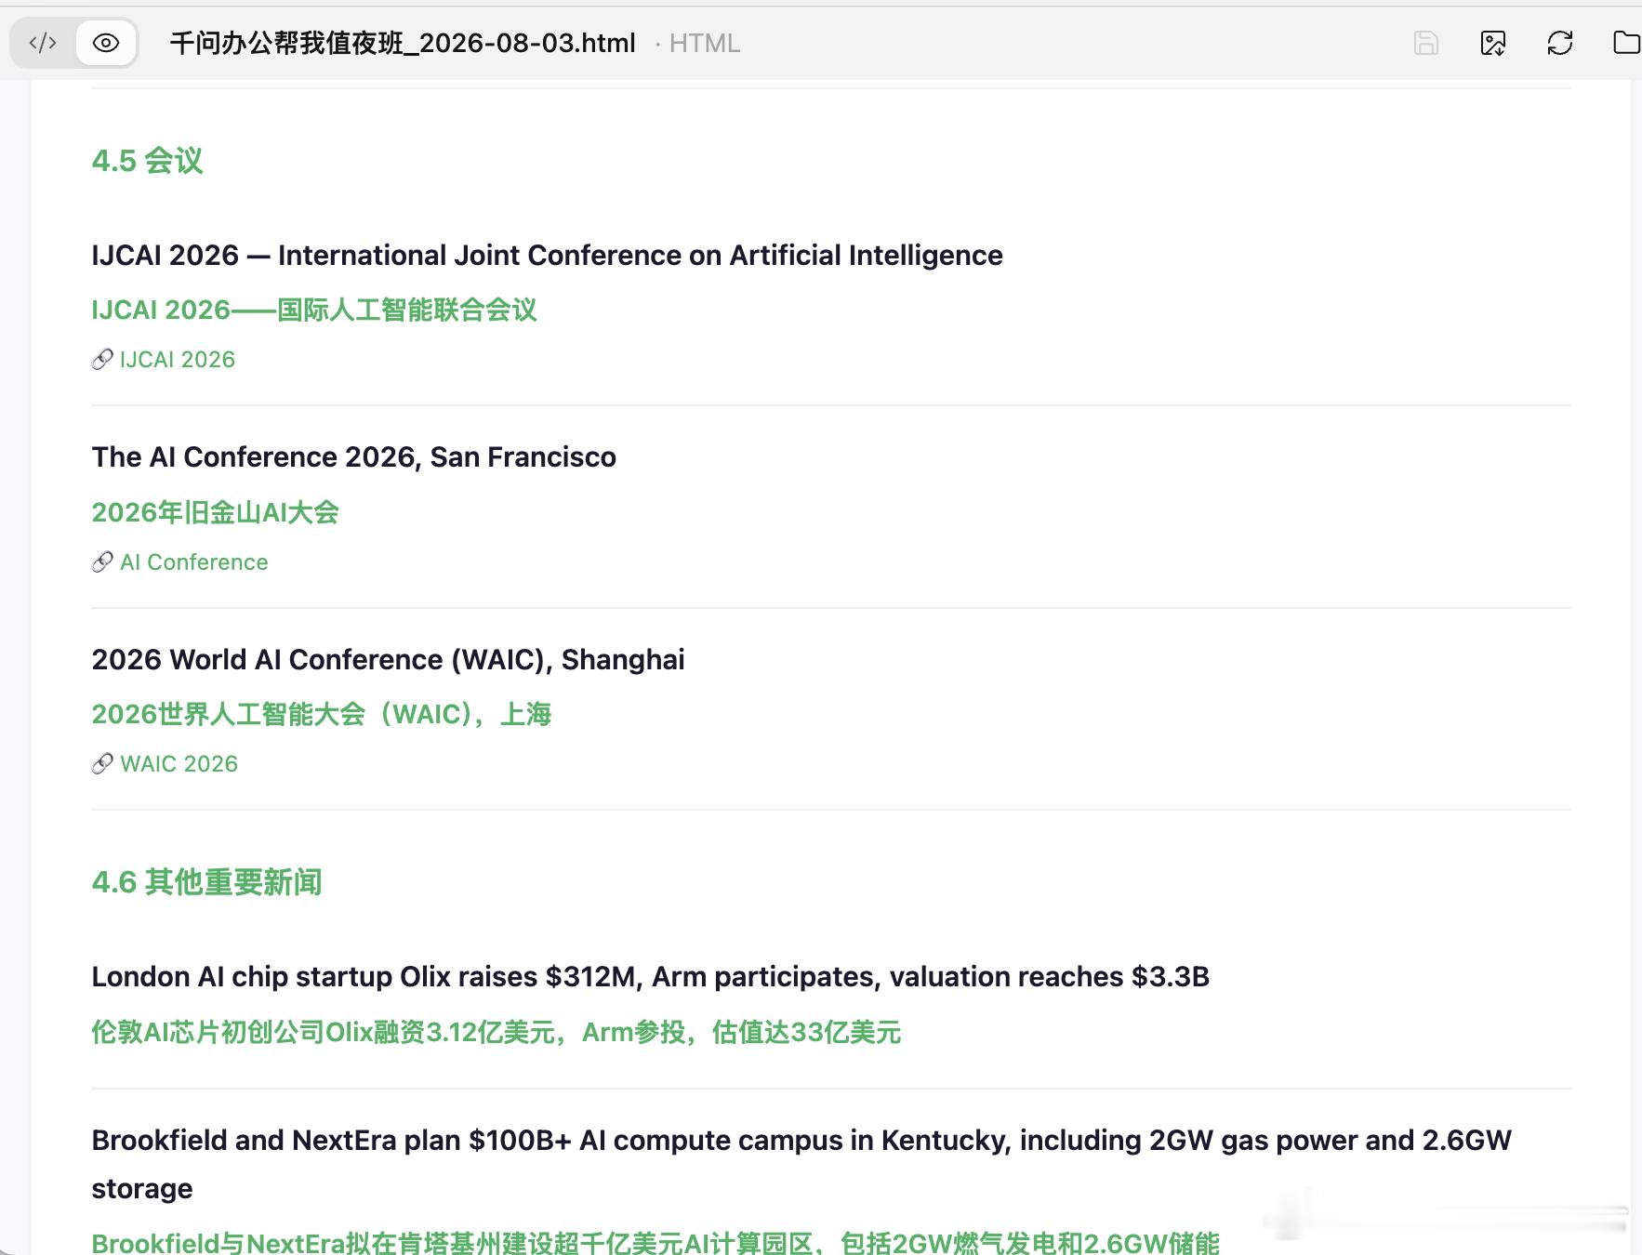Screen dimensions: 1642x1255
Task: Refresh the HTML preview
Action: point(1560,43)
